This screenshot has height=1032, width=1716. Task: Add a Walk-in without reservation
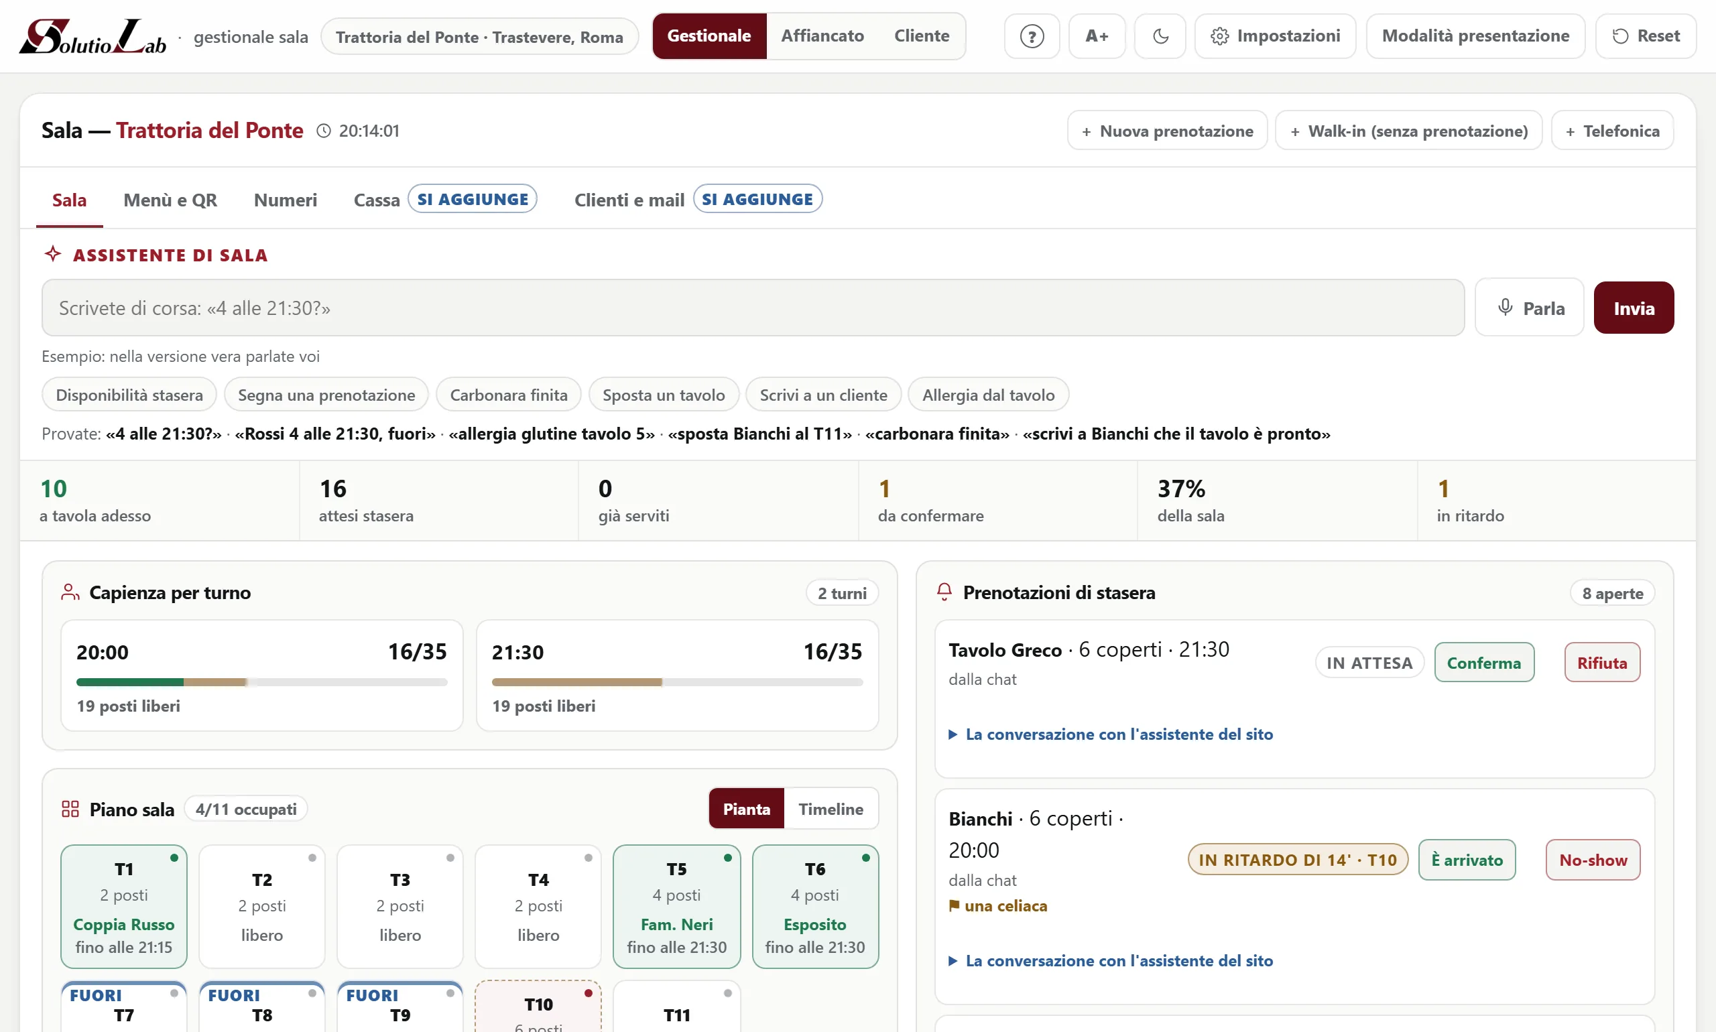coord(1408,131)
